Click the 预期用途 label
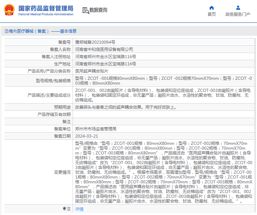The height and width of the screenshot is (215, 257). [63, 107]
